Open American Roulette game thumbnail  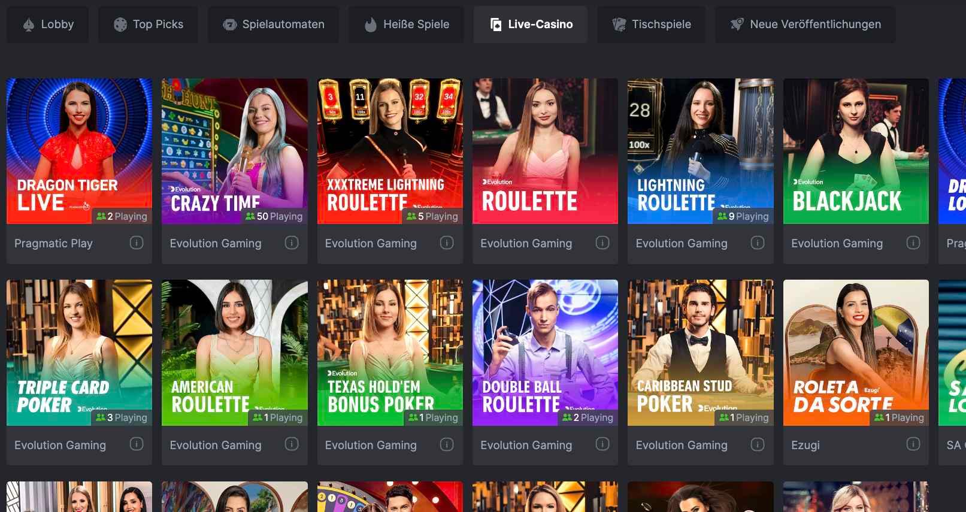(x=235, y=353)
